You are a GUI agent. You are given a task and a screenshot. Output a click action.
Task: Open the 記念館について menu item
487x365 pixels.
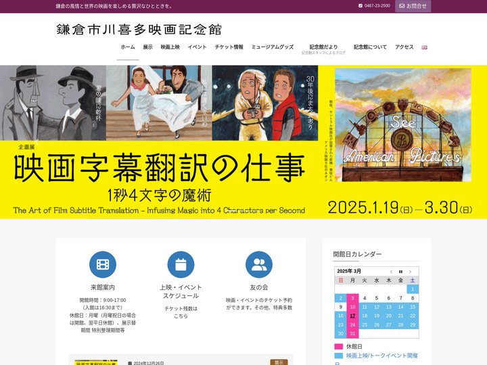pos(370,47)
